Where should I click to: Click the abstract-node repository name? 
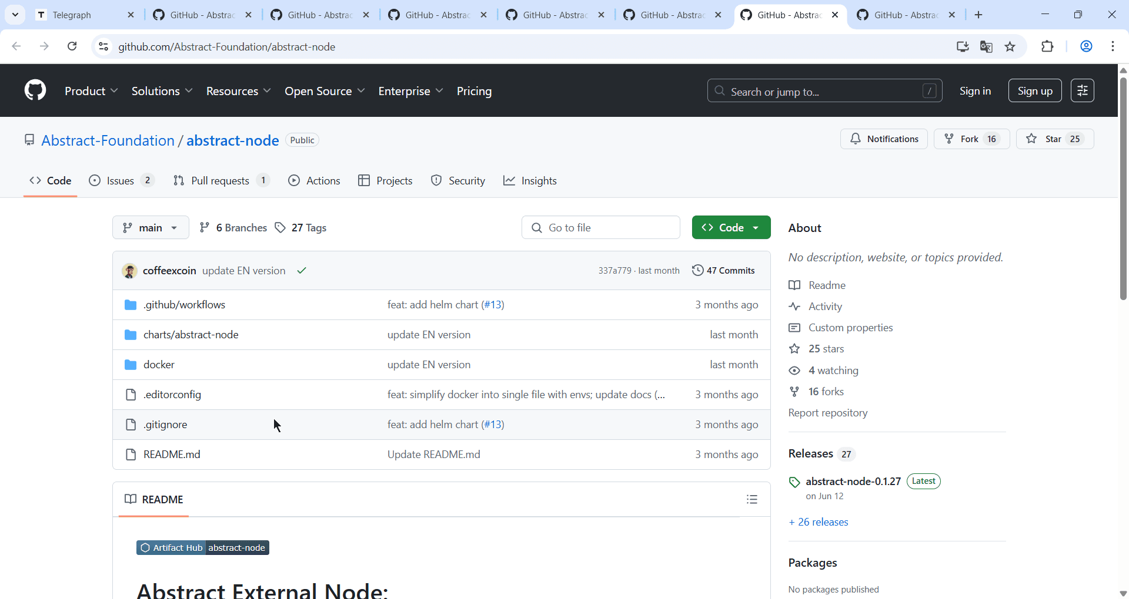point(232,140)
